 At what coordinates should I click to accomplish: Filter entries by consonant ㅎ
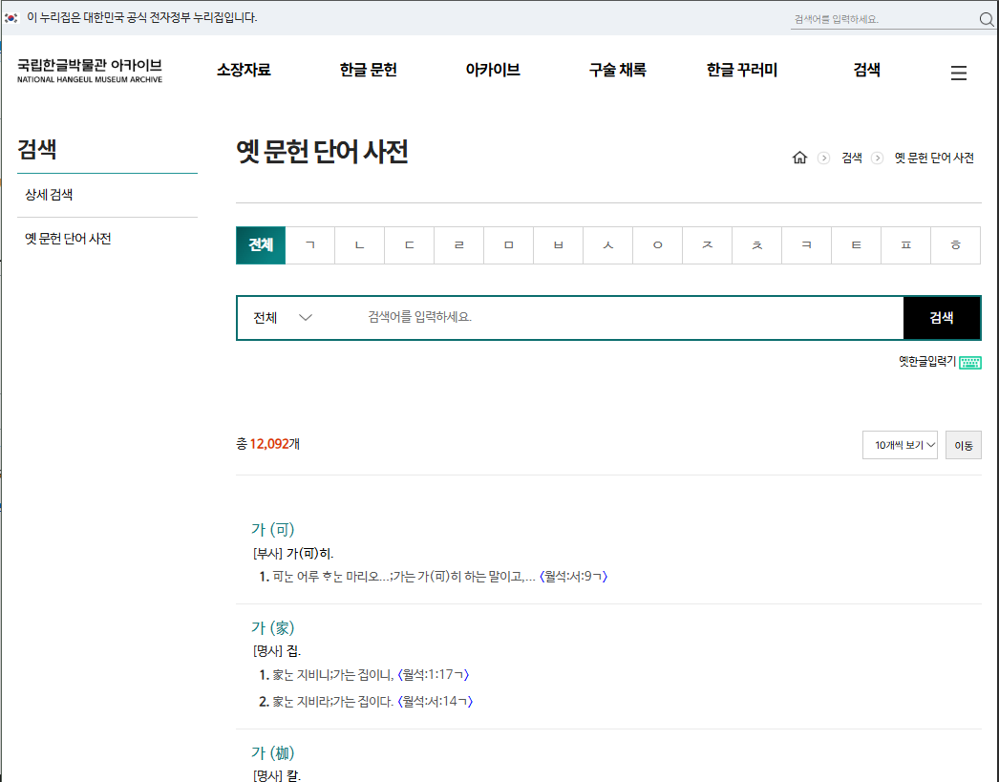point(955,245)
